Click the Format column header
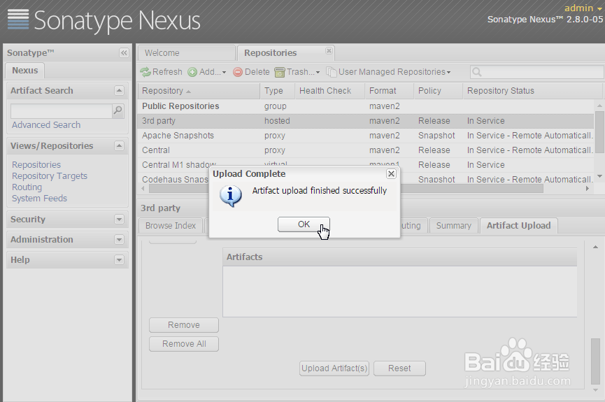 [389, 91]
